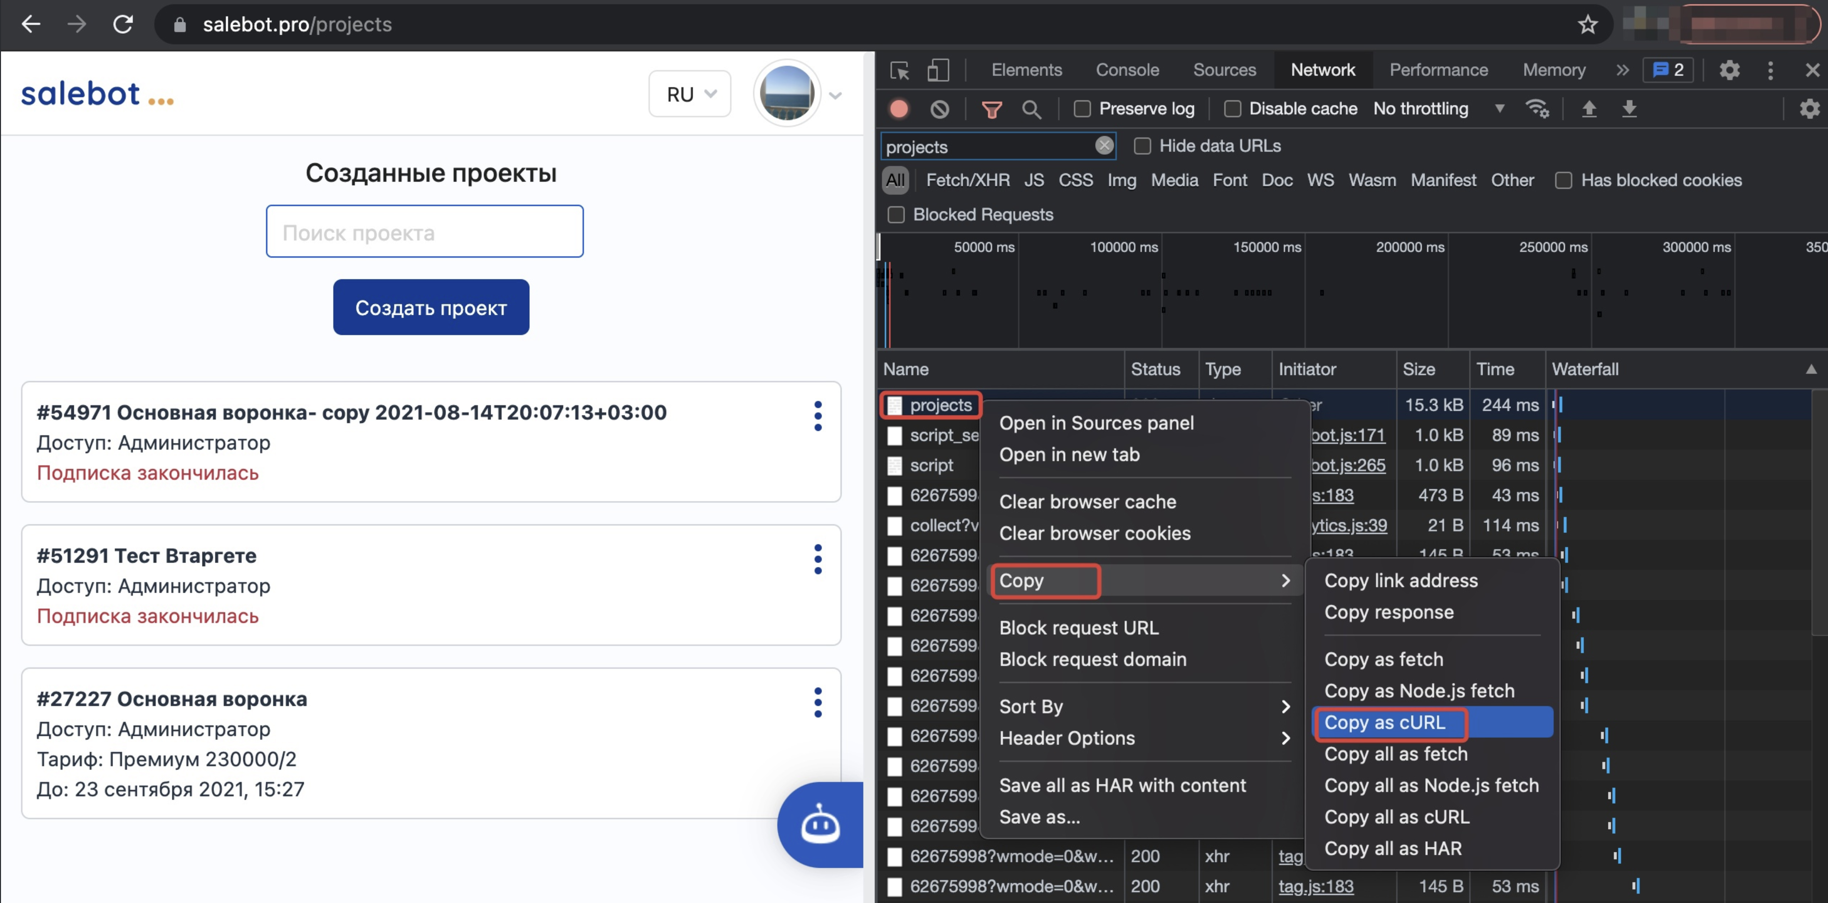The height and width of the screenshot is (903, 1828).
Task: Click the clear network log icon
Action: pos(940,108)
